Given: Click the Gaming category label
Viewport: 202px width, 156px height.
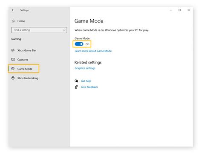Looking at the screenshot, I should pyautogui.click(x=16, y=39).
